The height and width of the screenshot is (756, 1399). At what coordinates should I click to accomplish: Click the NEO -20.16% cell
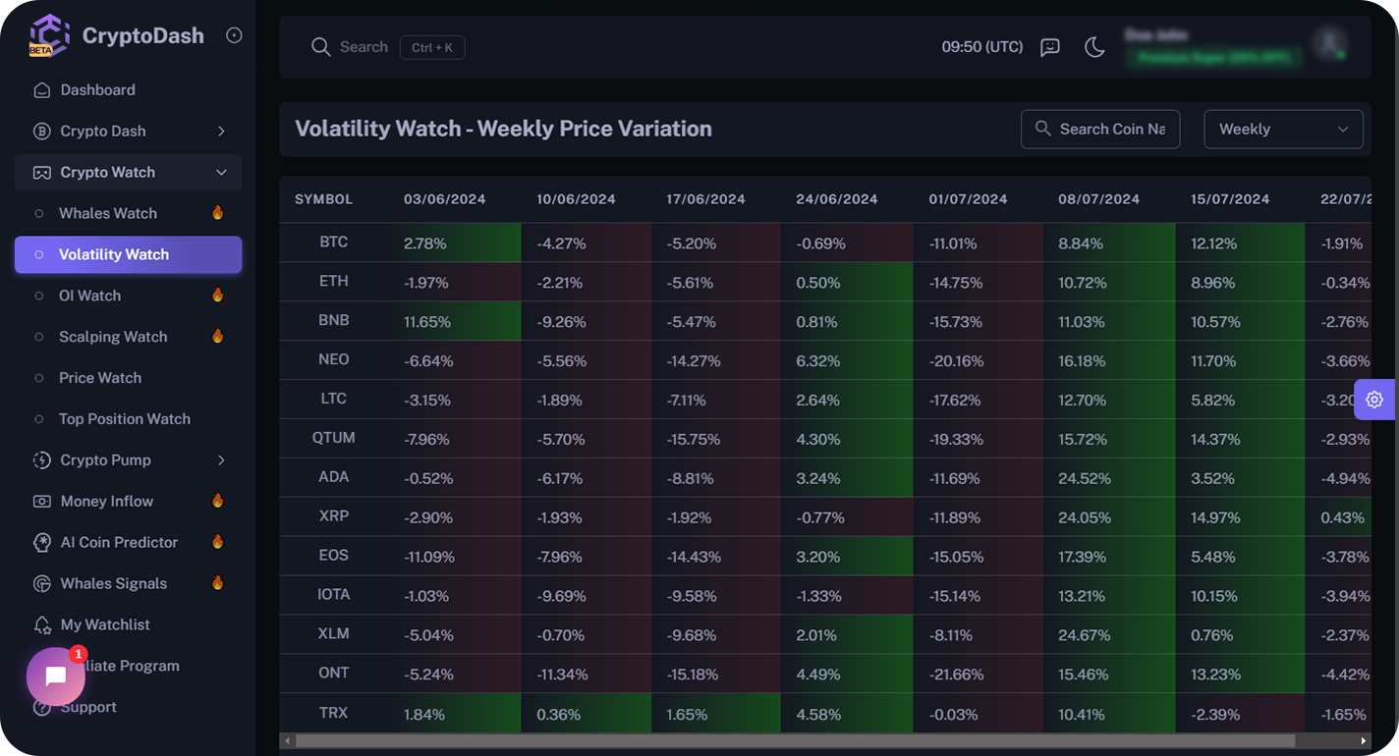click(x=979, y=360)
